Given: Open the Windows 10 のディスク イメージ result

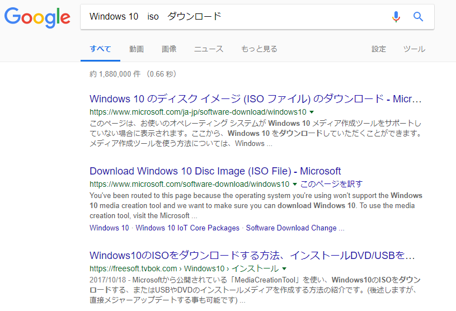Looking at the screenshot, I should coord(255,99).
